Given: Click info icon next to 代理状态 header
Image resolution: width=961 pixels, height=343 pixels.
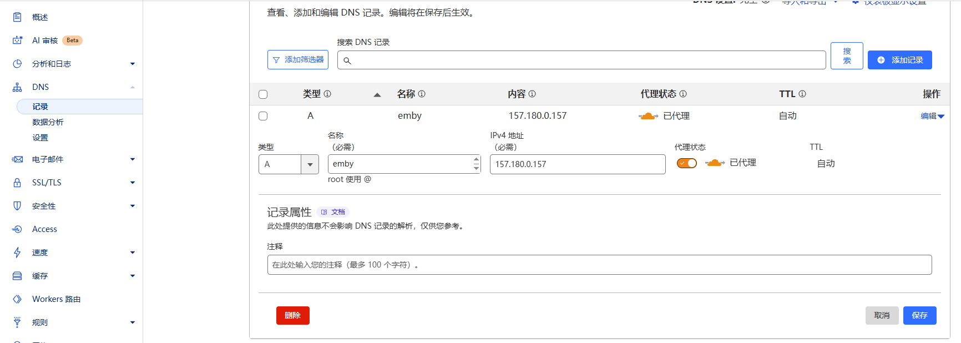Looking at the screenshot, I should tap(683, 94).
